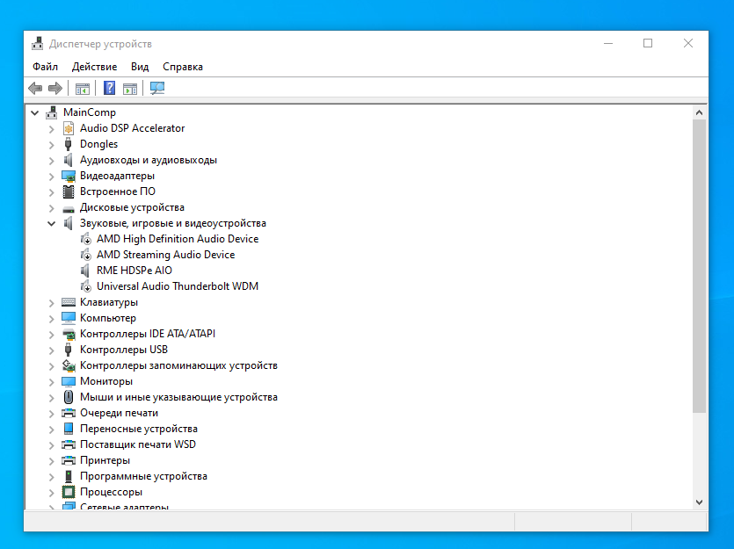Viewport: 734px width, 549px height.
Task: Open the Файл menu
Action: coord(46,67)
